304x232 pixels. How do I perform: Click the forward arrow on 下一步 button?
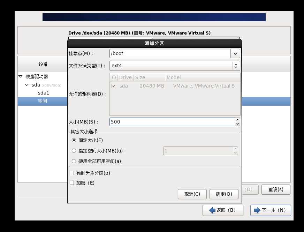pyautogui.click(x=257, y=210)
